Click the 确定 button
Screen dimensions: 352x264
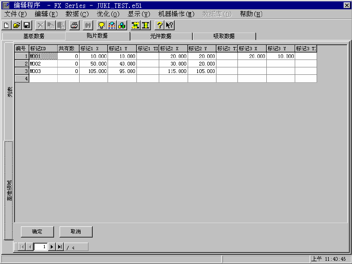click(x=37, y=231)
